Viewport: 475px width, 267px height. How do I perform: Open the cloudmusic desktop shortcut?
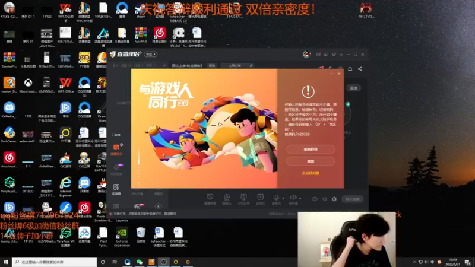tap(9, 160)
